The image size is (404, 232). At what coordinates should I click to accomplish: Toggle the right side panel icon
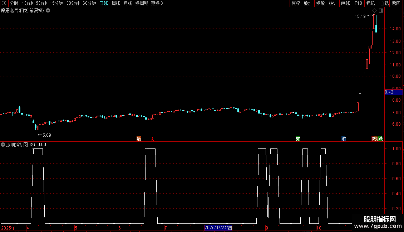coord(381,11)
